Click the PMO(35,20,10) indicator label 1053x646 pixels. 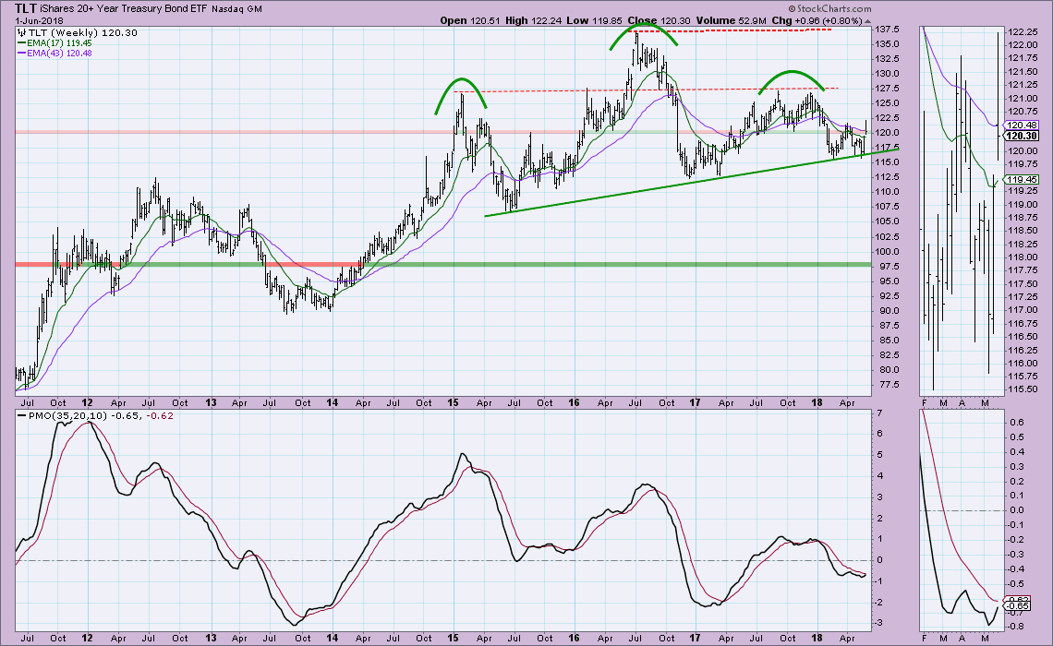(62, 416)
